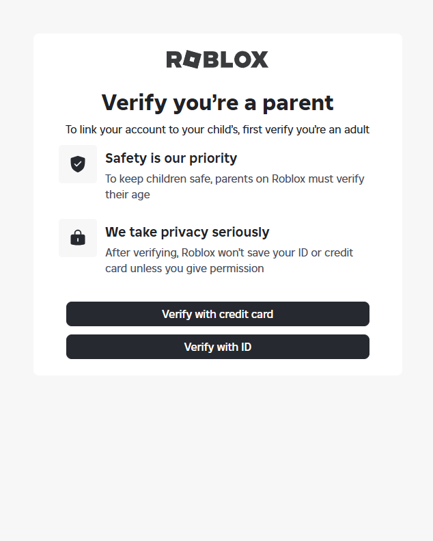The image size is (433, 541).
Task: Click the 'Verify you're a parent' heading
Action: tap(217, 103)
